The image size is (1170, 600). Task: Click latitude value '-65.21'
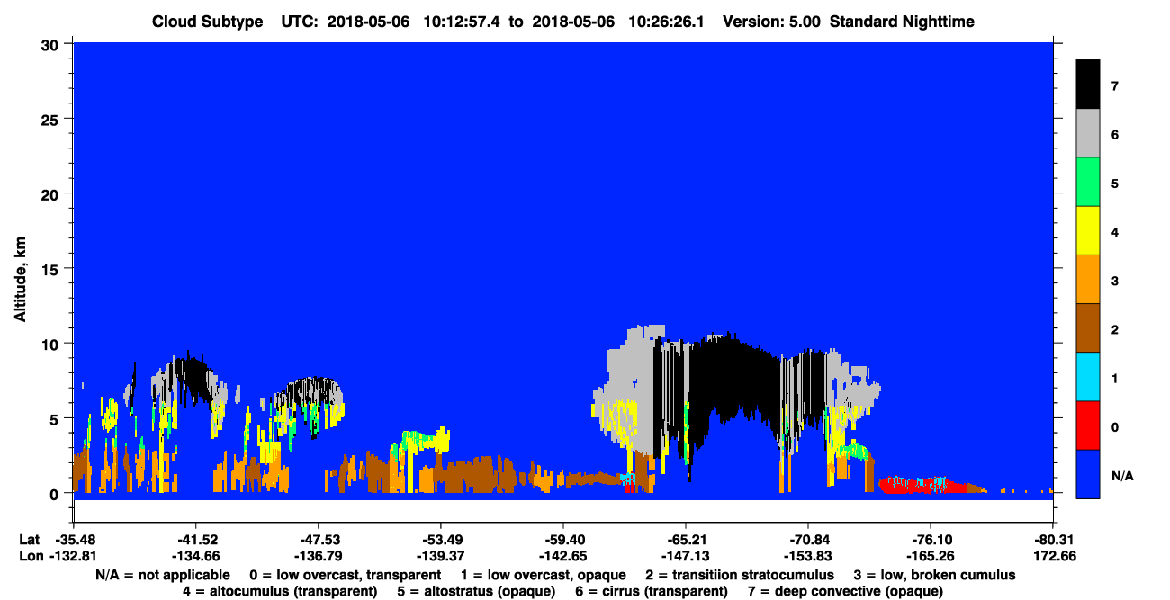pos(685,540)
